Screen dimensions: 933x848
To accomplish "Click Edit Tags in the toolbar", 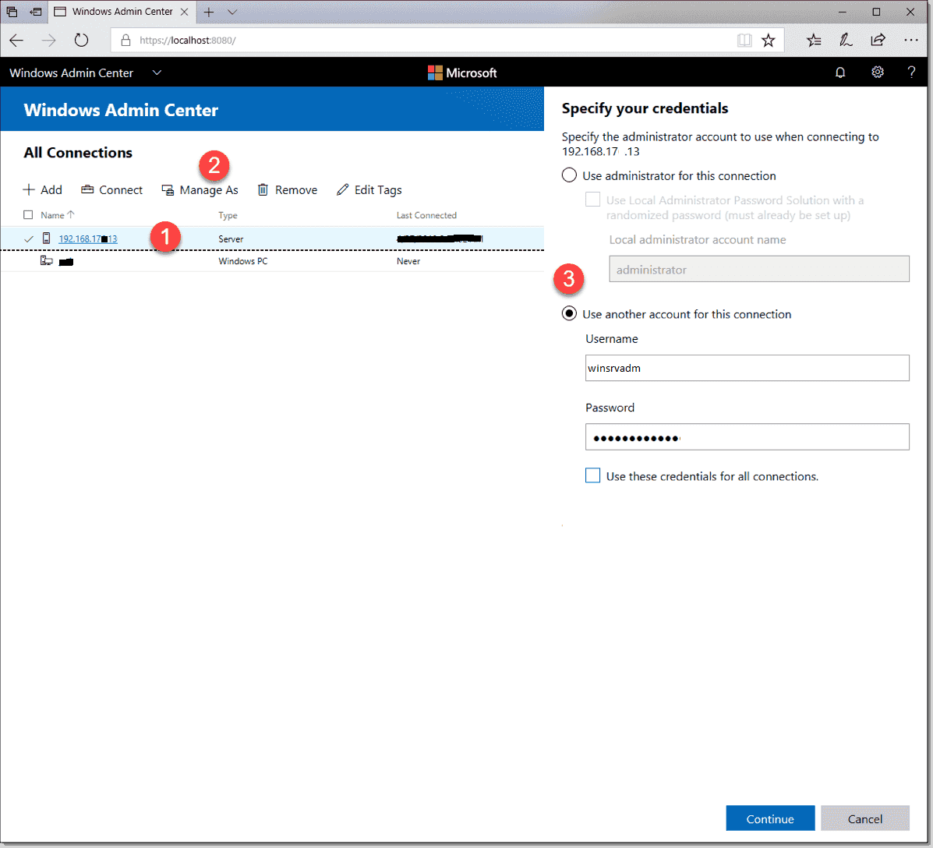I will 369,190.
